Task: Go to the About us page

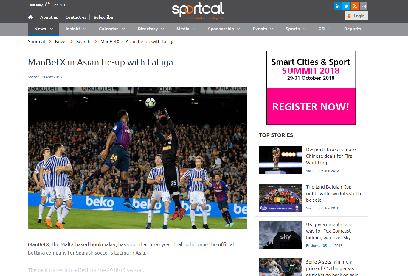Action: pos(49,17)
